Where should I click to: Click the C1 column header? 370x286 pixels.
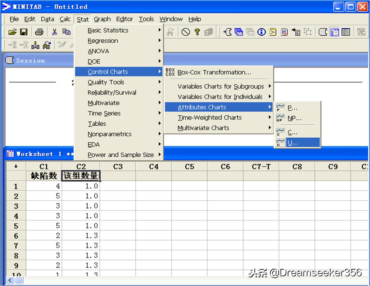[44, 167]
